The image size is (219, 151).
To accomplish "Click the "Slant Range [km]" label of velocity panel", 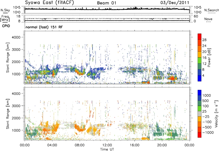I will coord(8,114).
